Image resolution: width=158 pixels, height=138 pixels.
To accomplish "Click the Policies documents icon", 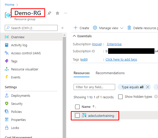I will [7, 111].
